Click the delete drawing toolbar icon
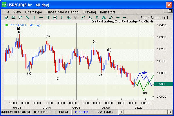Screen dimensions: 174x116 click(x=83, y=17)
